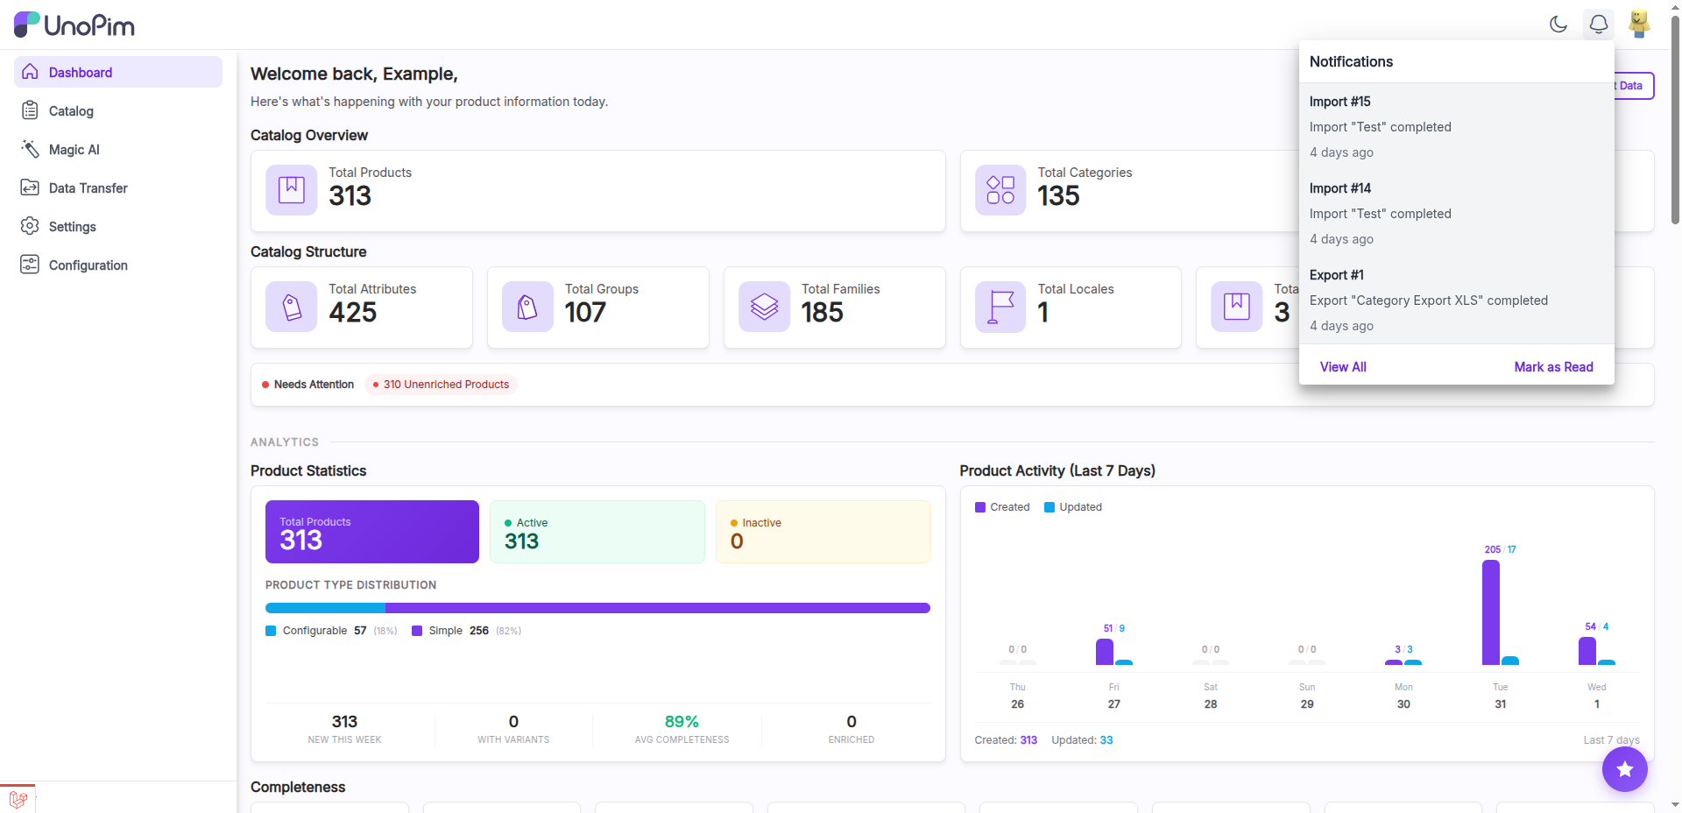Screen dimensions: 1682x813
Task: Click the Data Transfer sidebar icon
Action: [x=30, y=187]
